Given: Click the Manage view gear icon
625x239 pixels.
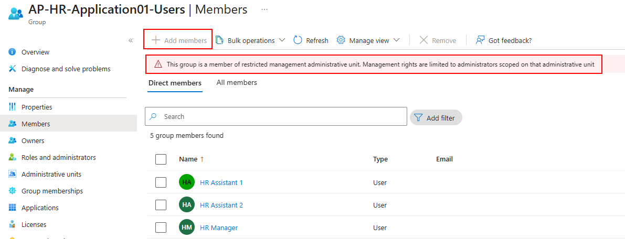Looking at the screenshot, I should 341,40.
